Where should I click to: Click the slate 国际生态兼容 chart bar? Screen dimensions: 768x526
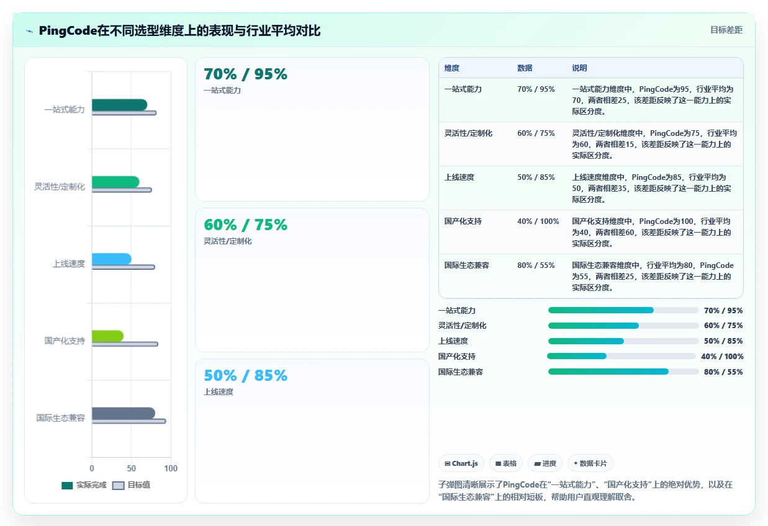(124, 413)
